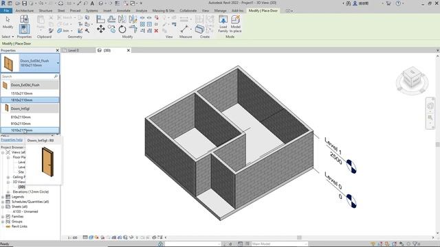Open the Annotate ribbon tab
Screen dimensions: 440x247
pos(123,11)
